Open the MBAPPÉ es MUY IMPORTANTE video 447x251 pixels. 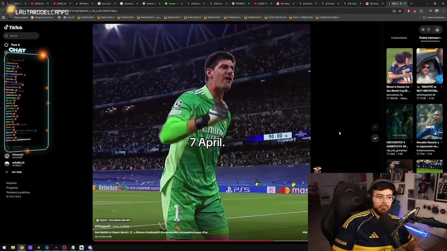430,66
